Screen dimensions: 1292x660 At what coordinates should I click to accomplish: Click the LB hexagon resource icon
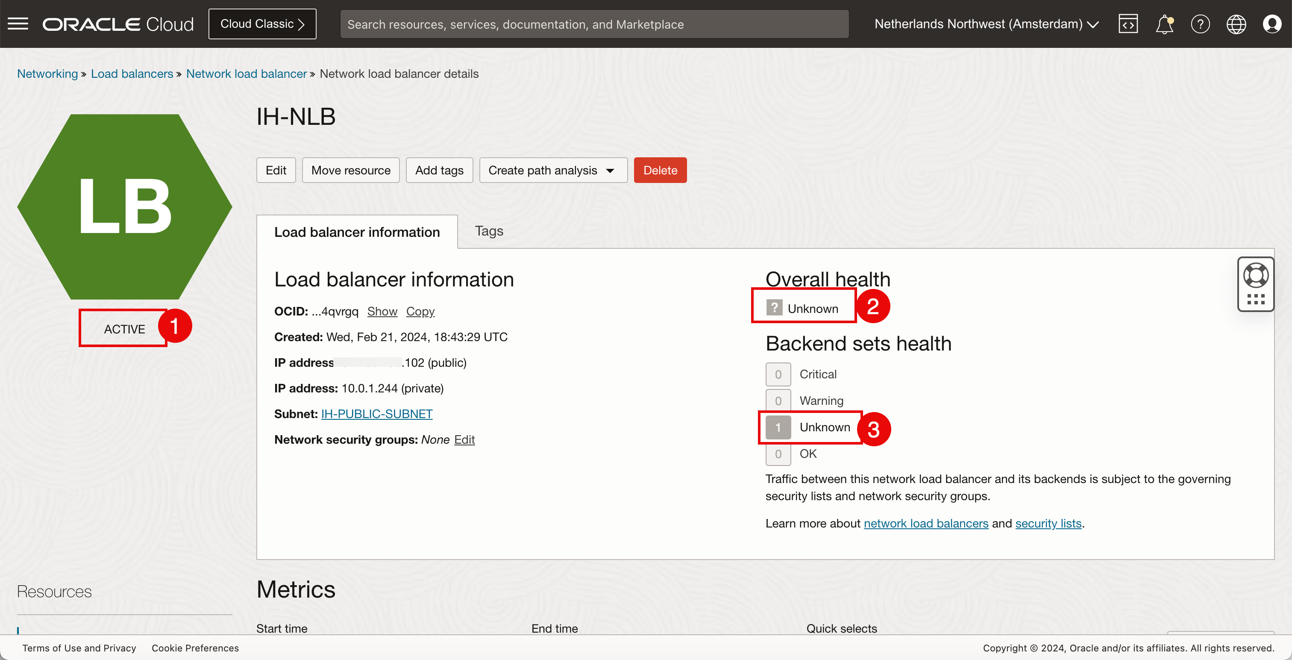click(124, 206)
